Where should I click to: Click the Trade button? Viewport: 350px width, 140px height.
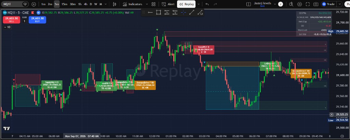coord(329,4)
